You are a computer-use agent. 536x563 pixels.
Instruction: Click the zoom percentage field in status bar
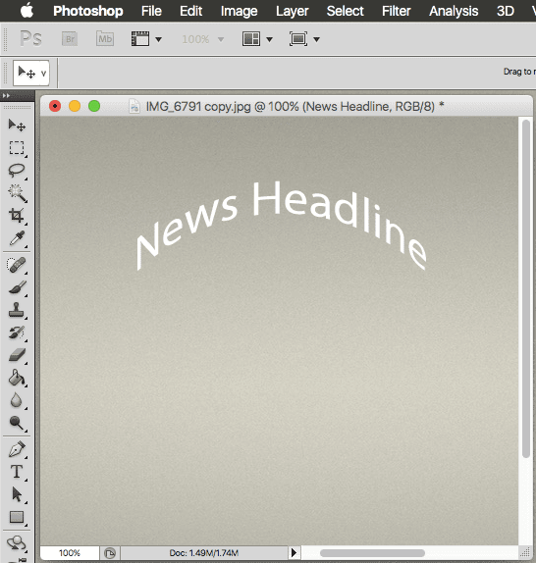point(70,553)
